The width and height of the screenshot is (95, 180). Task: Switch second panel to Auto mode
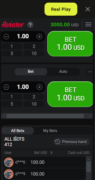click(x=63, y=72)
